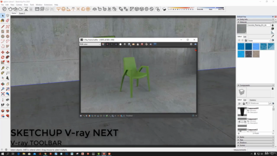The height and width of the screenshot is (156, 277).
Task: Select the Zoom magnifier tool
Action: (x=3, y=89)
